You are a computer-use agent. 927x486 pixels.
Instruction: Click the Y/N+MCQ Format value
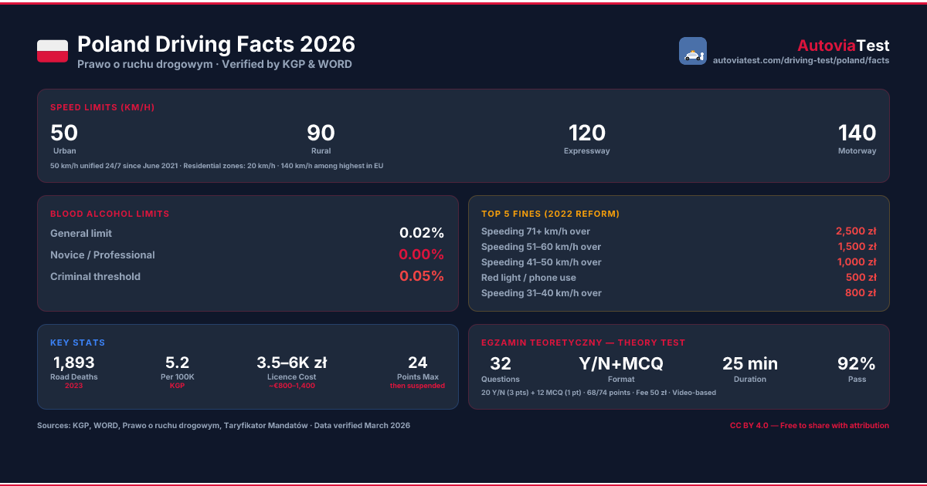tap(621, 363)
